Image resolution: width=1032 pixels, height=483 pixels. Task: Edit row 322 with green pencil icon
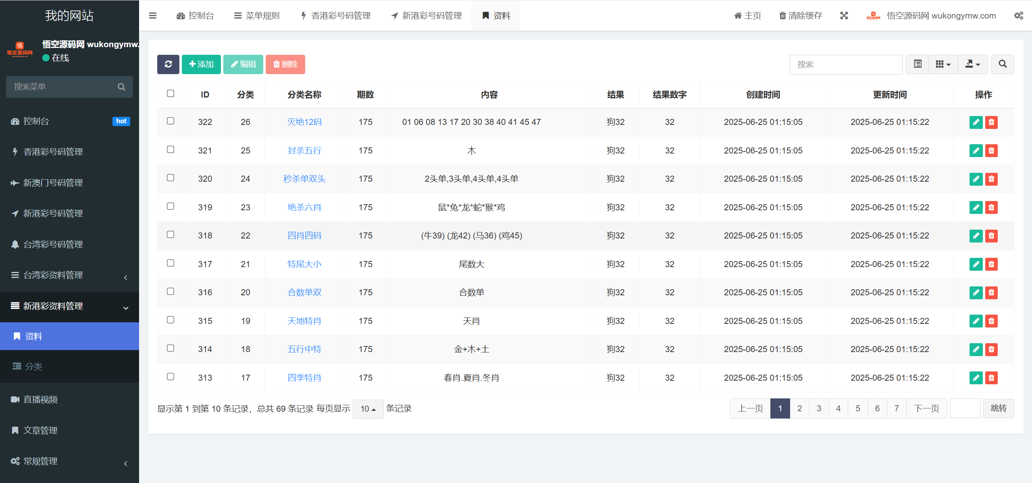tap(976, 122)
